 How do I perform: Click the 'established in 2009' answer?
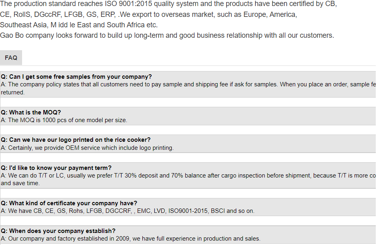click(x=131, y=239)
